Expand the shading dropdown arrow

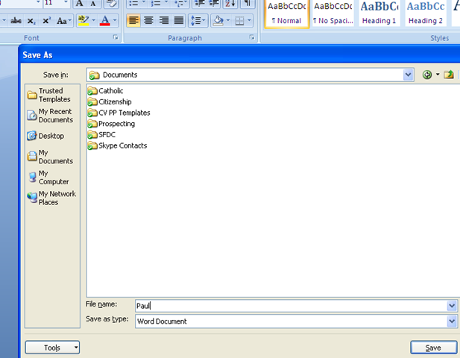click(228, 21)
